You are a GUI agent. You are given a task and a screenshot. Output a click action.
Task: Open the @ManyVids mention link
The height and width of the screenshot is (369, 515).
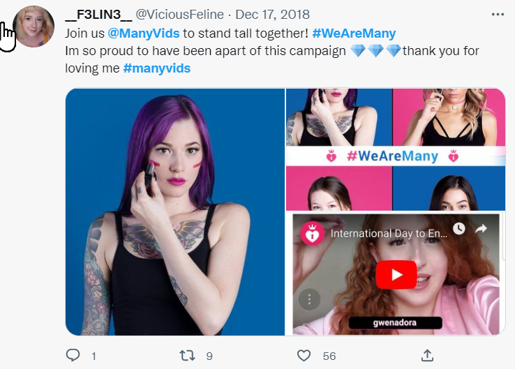click(137, 33)
